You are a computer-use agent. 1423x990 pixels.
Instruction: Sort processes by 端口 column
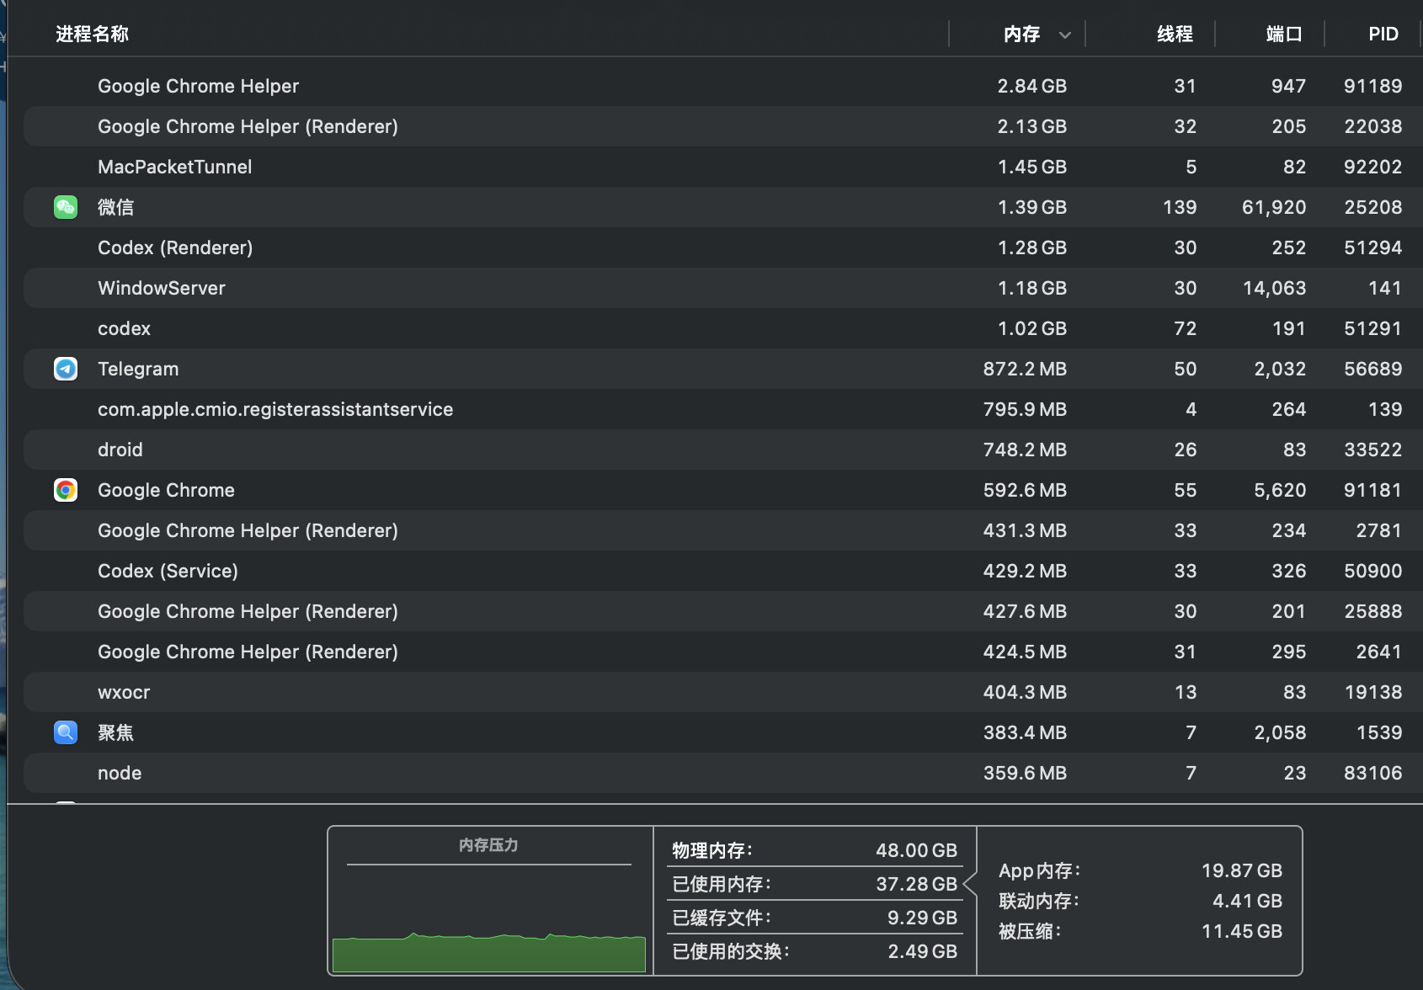[x=1284, y=34]
